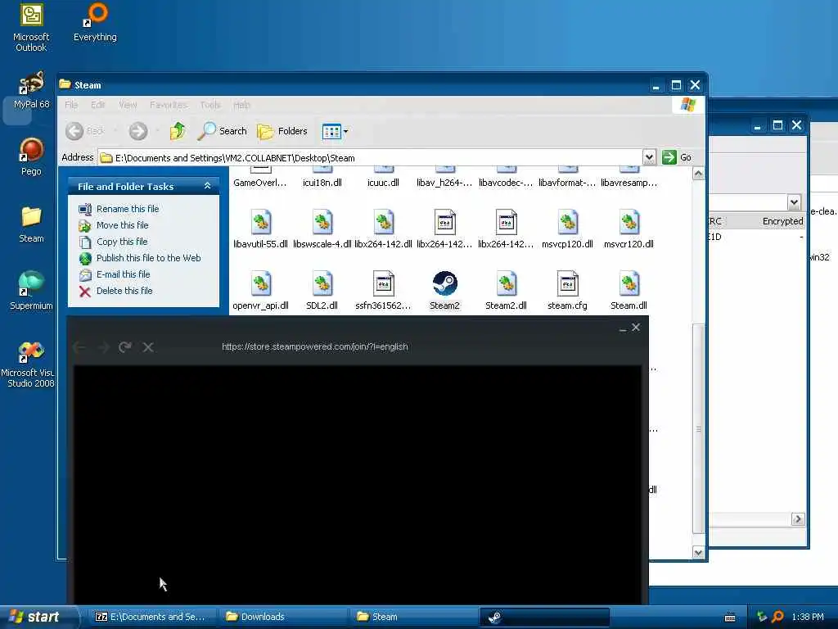Screen dimensions: 838x629
Task: Switch to Downloads taskbar item
Action: 283,617
